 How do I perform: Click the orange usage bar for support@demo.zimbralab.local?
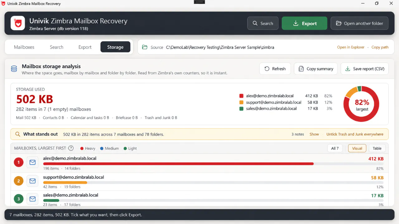(65, 182)
